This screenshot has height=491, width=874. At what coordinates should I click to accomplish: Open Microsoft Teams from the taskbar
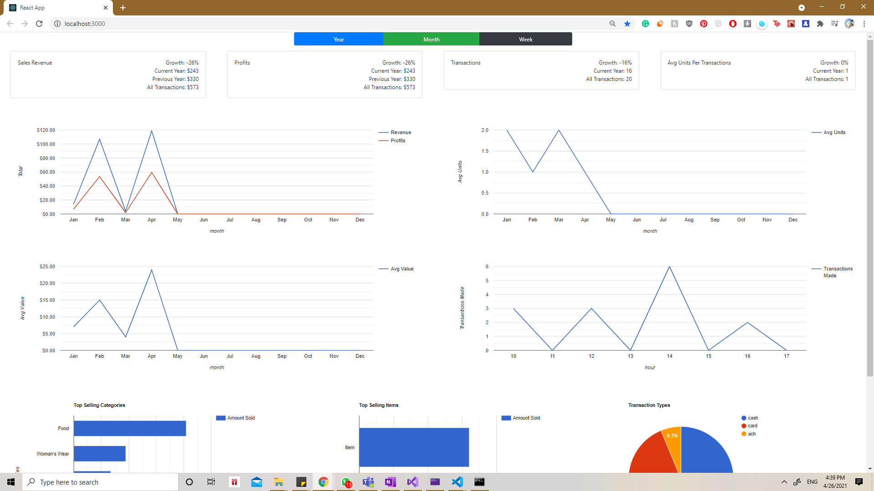pyautogui.click(x=368, y=482)
